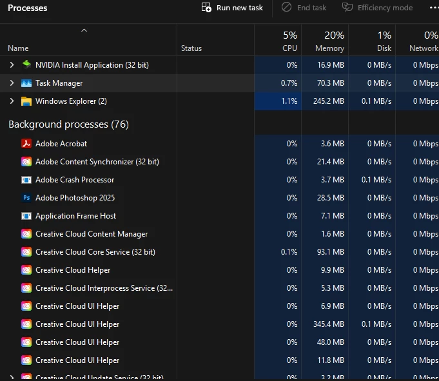Click the Creative Cloud Content Manager icon
This screenshot has width=439, height=381.
26,234
